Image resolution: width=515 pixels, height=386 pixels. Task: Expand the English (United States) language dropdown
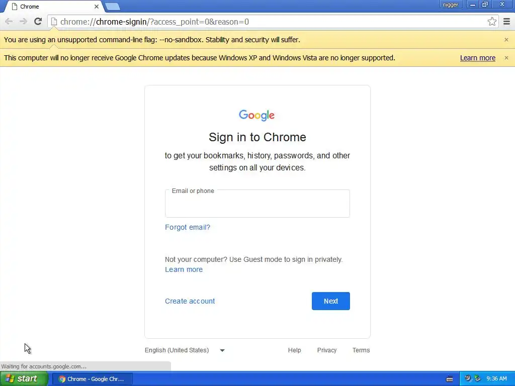185,350
